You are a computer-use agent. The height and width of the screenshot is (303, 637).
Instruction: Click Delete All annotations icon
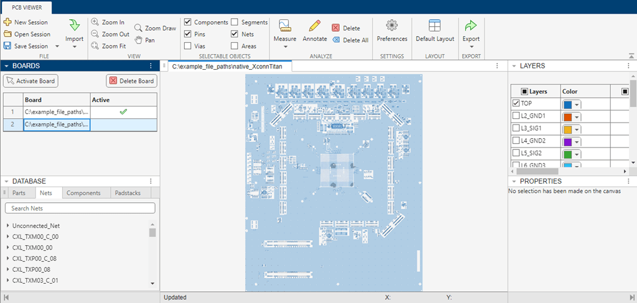tap(336, 40)
